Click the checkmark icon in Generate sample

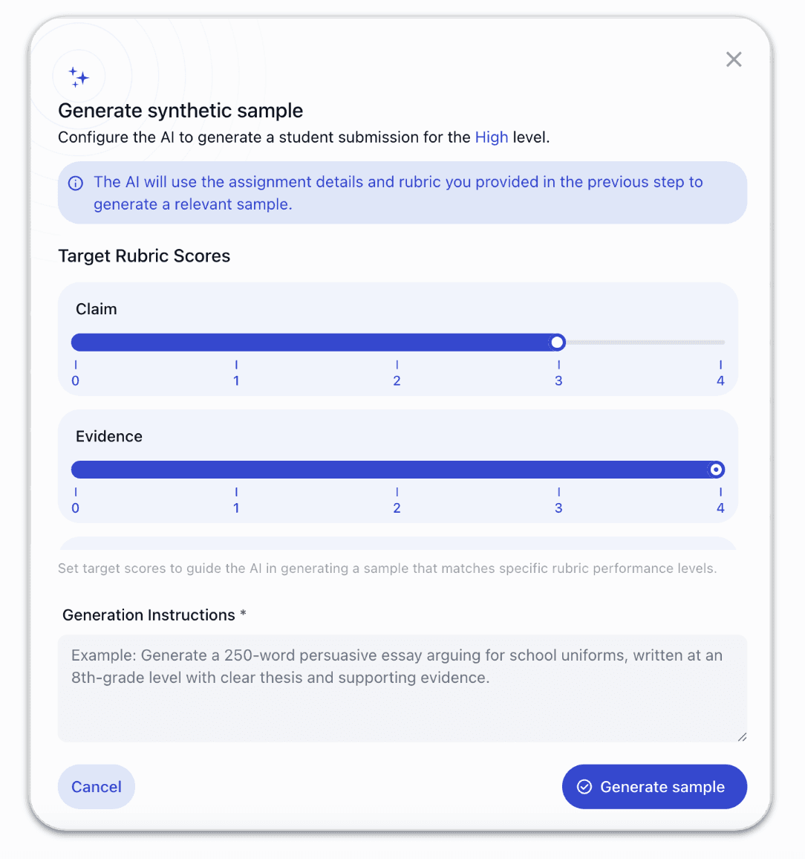pyautogui.click(x=584, y=787)
